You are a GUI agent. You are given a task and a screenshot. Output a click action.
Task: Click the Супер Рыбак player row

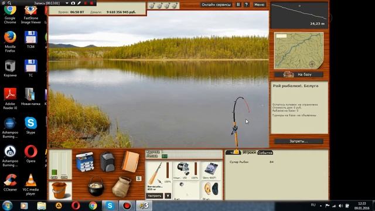[x=251, y=162]
